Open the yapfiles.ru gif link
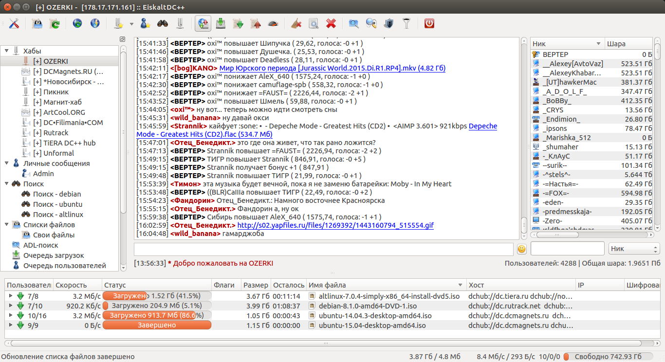 [x=335, y=225]
